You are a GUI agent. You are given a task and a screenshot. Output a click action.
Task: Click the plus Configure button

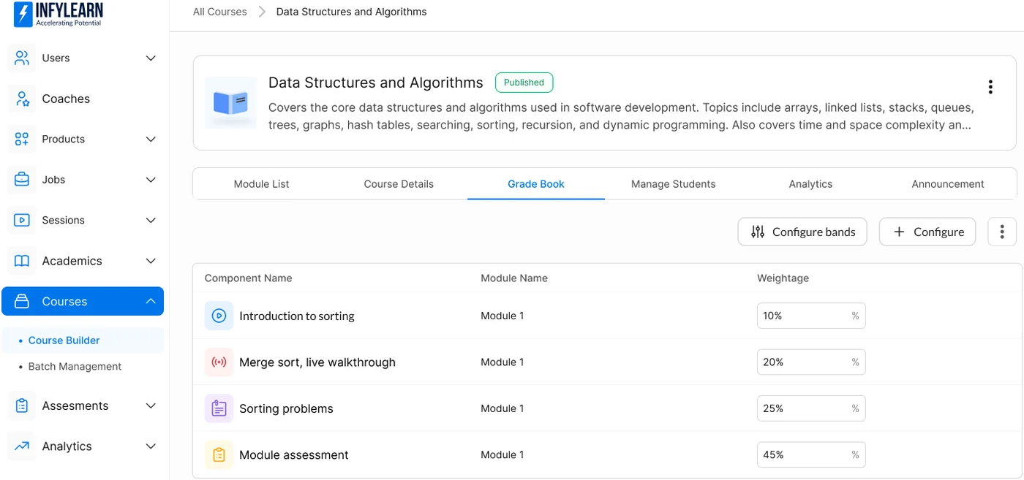click(x=927, y=232)
